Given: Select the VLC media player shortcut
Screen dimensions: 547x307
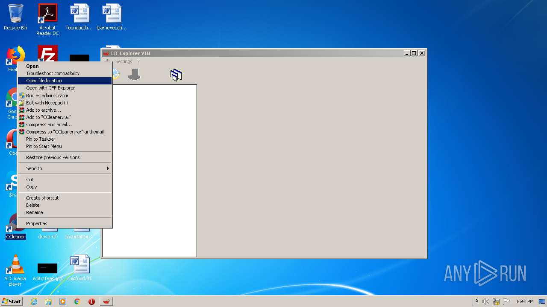Looking at the screenshot, I should coord(15,270).
